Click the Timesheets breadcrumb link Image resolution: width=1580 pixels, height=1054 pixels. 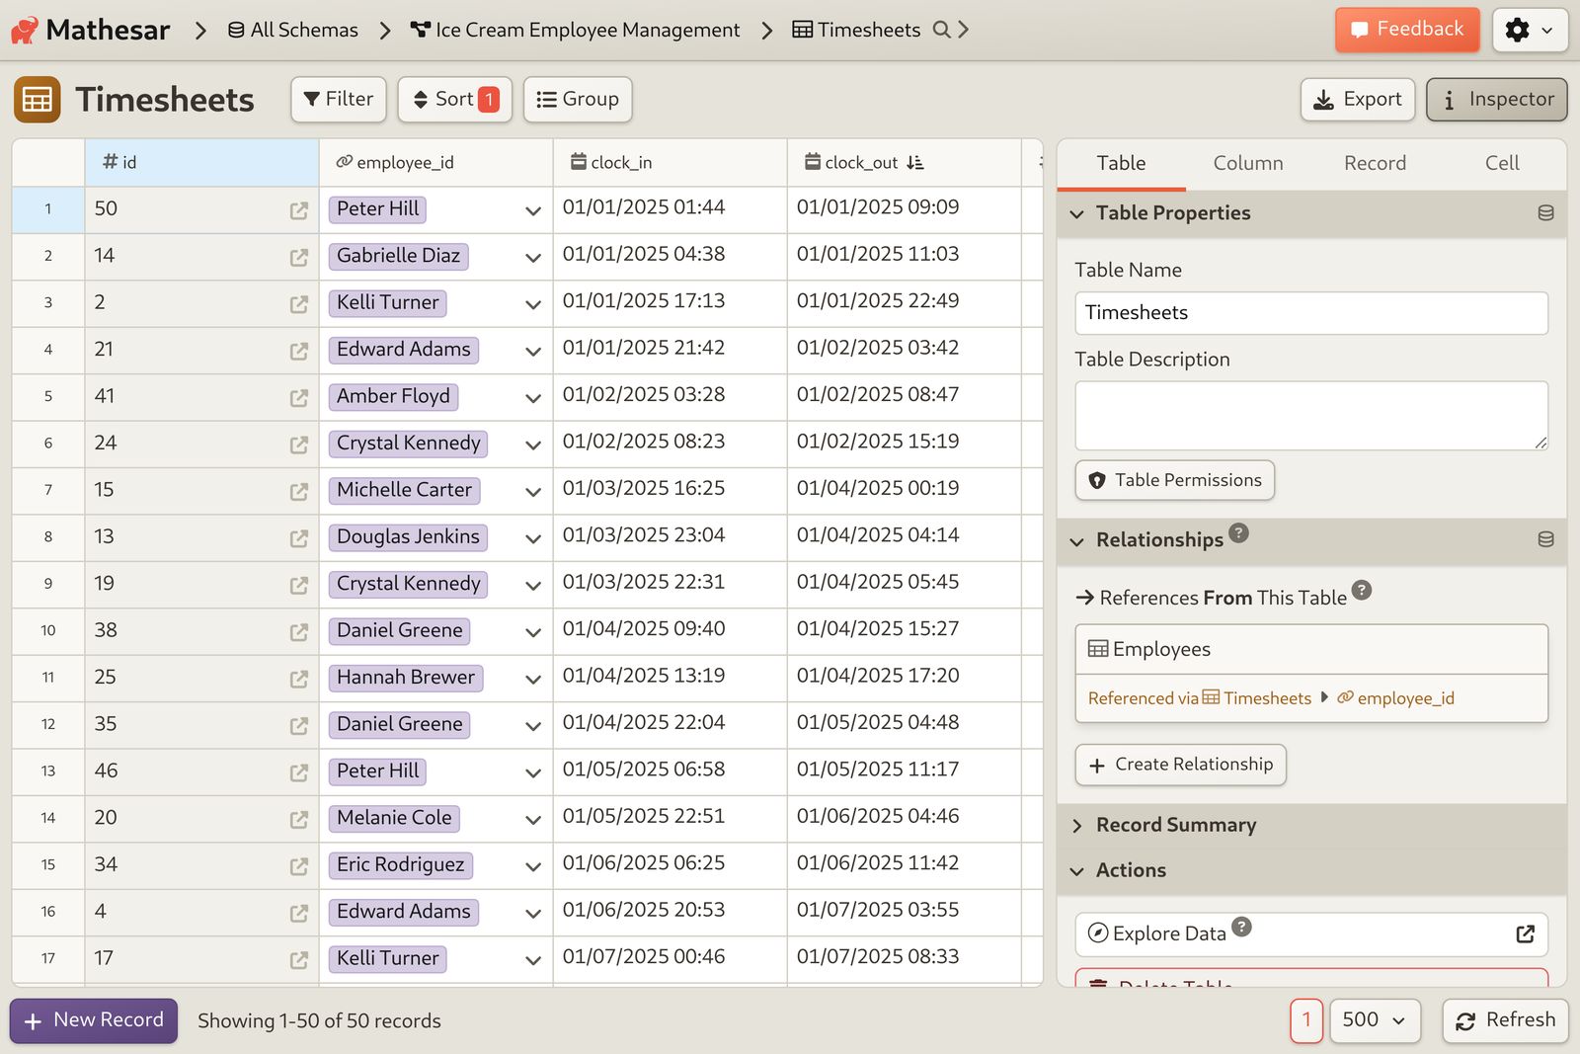[856, 30]
